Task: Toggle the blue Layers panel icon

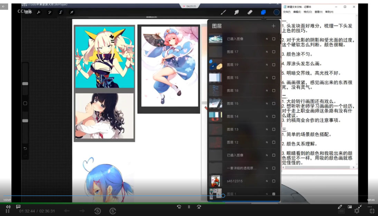Action: coord(263,12)
